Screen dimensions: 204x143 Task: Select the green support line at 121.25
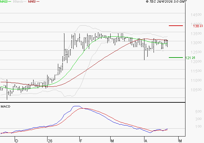click(x=176, y=58)
